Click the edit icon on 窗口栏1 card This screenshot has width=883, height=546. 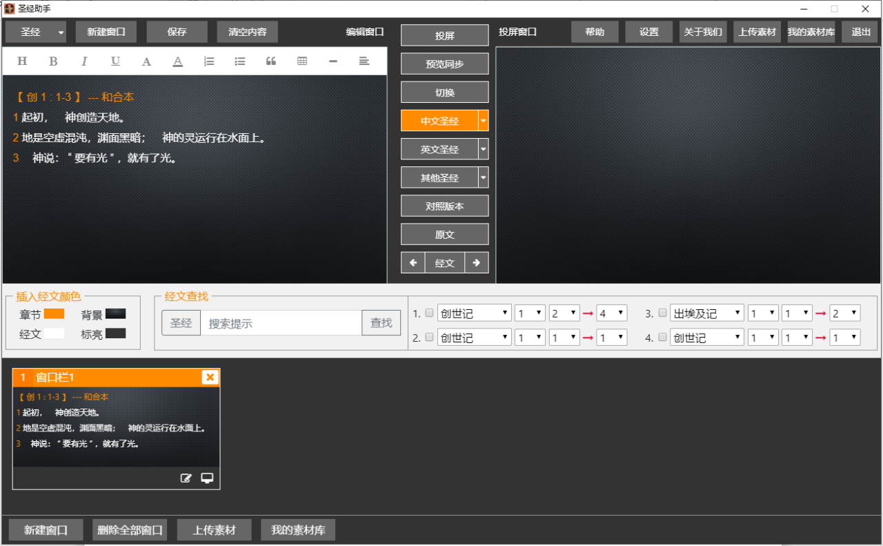[186, 478]
